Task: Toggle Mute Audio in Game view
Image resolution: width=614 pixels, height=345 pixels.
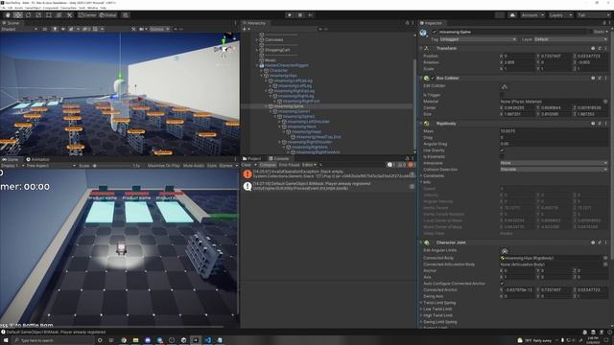Action: [x=194, y=166]
